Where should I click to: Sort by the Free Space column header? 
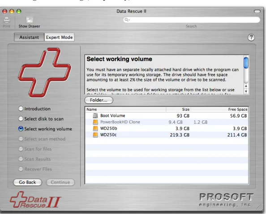[x=219, y=109]
